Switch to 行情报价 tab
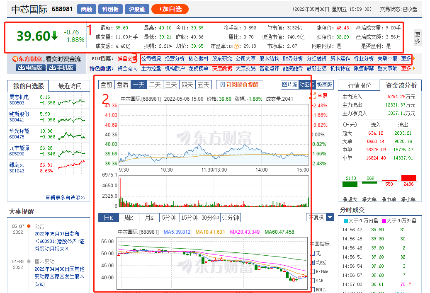430x293 pixels. pos(360,85)
